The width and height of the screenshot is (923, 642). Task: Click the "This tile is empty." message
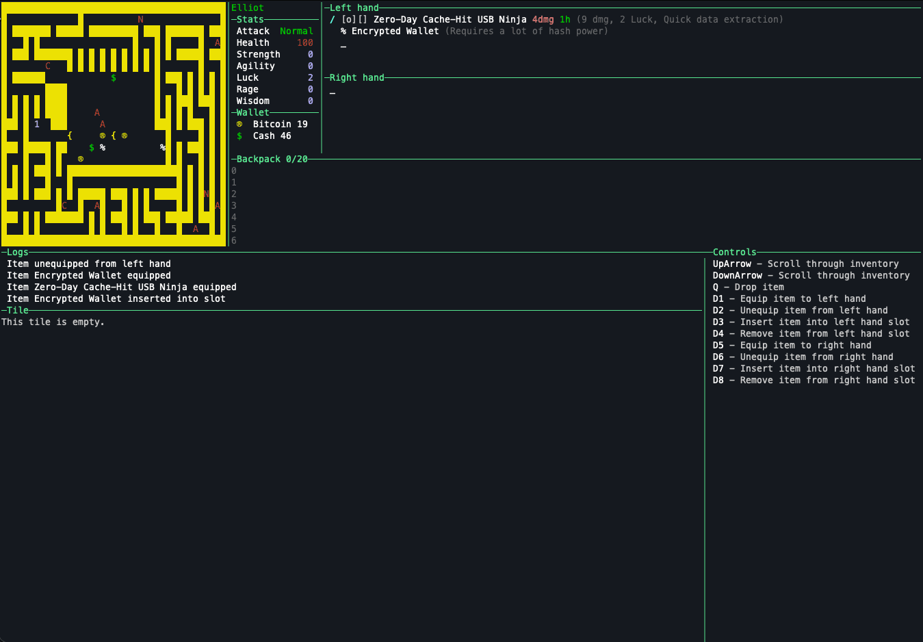point(53,322)
